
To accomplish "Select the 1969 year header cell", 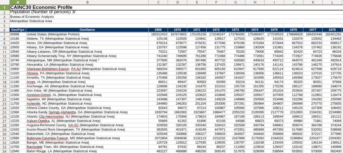I will [158, 30].
